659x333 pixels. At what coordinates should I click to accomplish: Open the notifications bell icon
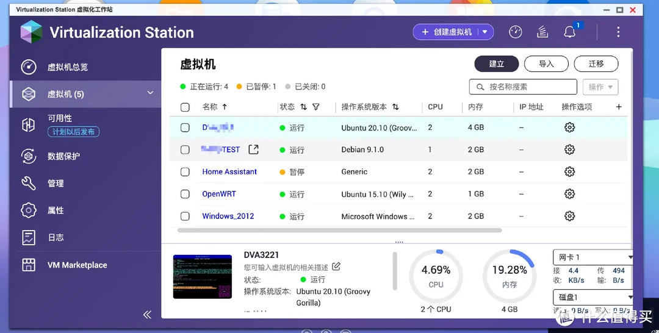570,32
